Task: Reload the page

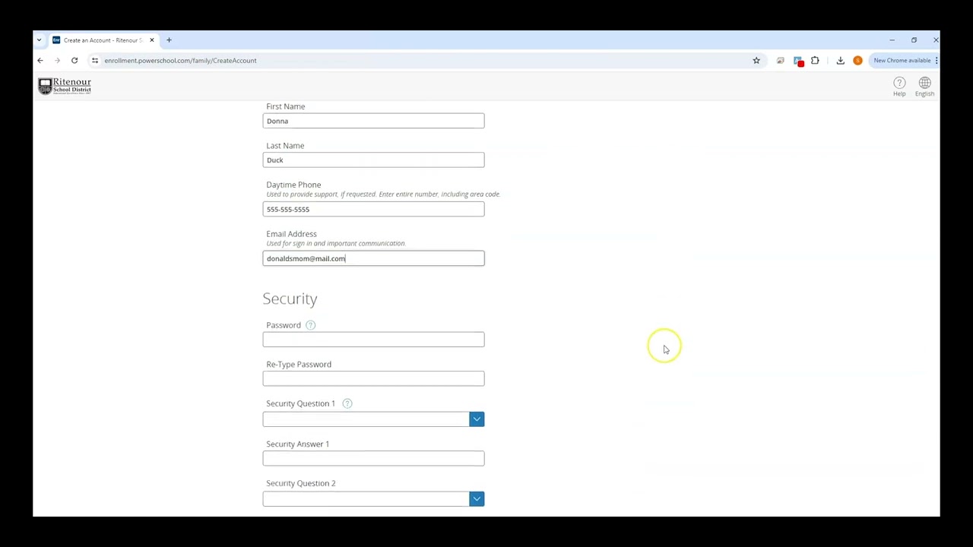Action: coord(74,61)
